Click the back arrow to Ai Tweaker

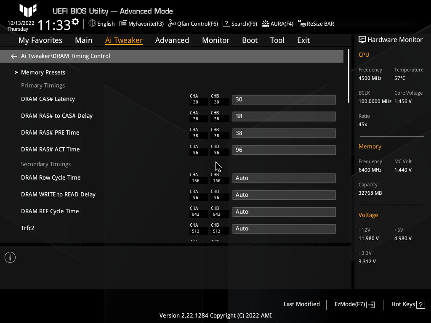pyautogui.click(x=14, y=56)
